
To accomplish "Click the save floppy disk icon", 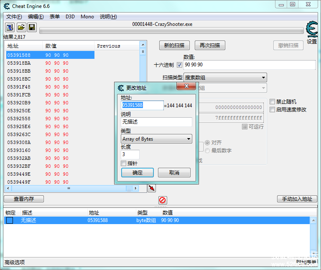I will (x=32, y=28).
